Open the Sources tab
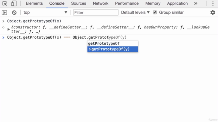The width and height of the screenshot is (218, 122). [x=79, y=3]
